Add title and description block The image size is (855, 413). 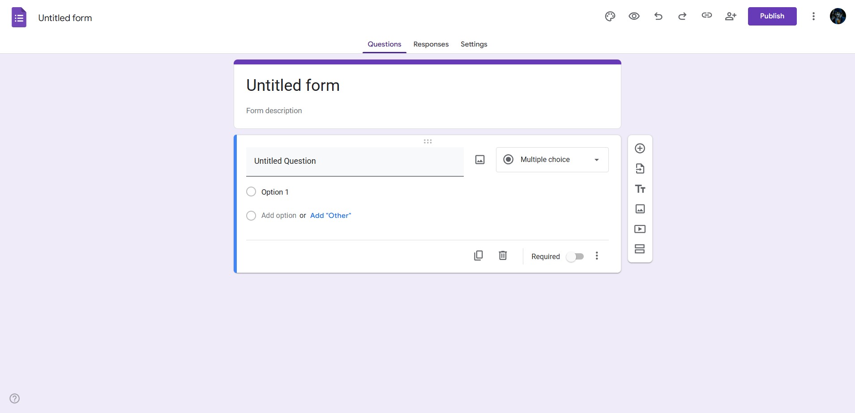pos(640,189)
